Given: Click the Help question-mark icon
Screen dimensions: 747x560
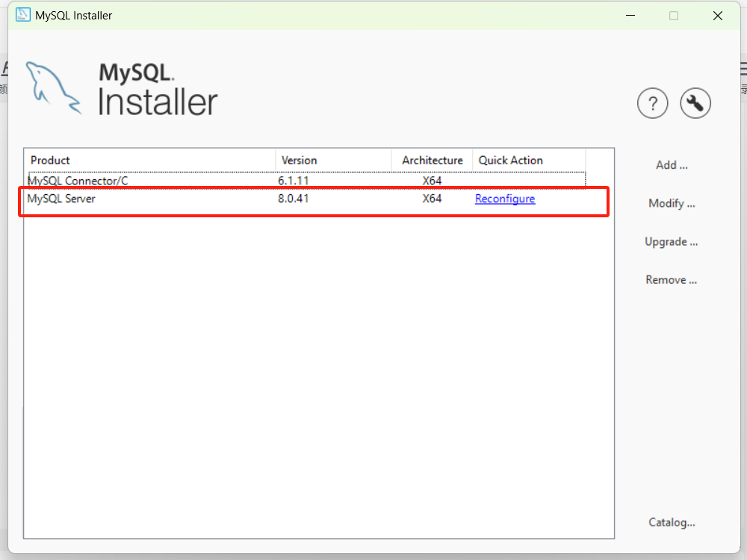Looking at the screenshot, I should pyautogui.click(x=652, y=103).
